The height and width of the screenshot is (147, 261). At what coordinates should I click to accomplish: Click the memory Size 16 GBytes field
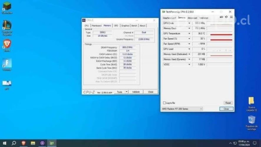103,36
